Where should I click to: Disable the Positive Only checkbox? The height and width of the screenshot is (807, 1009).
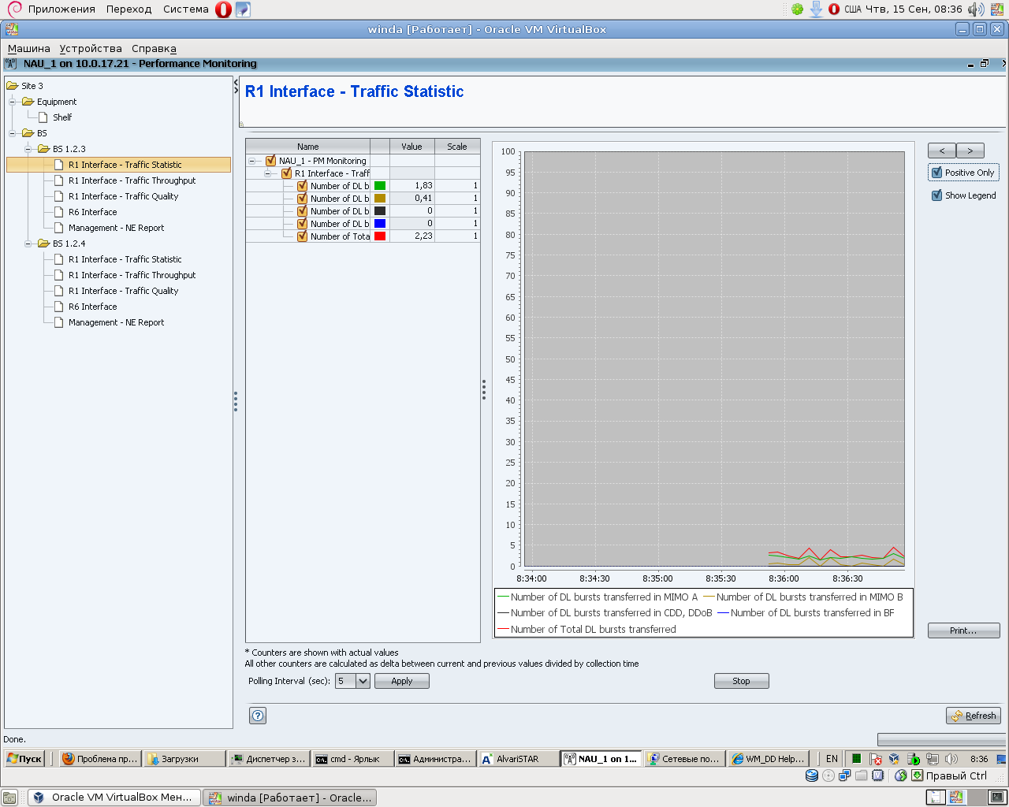click(937, 173)
